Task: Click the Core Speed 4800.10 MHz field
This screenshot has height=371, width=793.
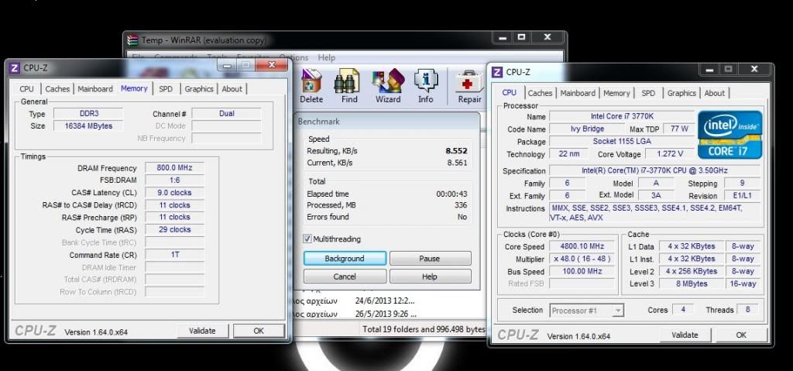Action: tap(582, 246)
